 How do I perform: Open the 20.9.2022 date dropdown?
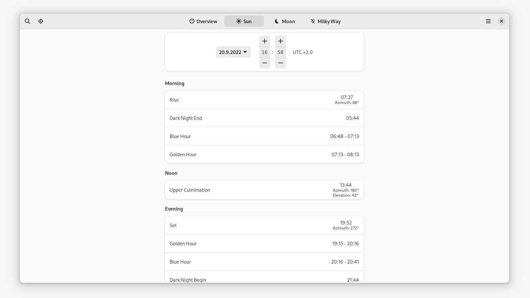233,52
